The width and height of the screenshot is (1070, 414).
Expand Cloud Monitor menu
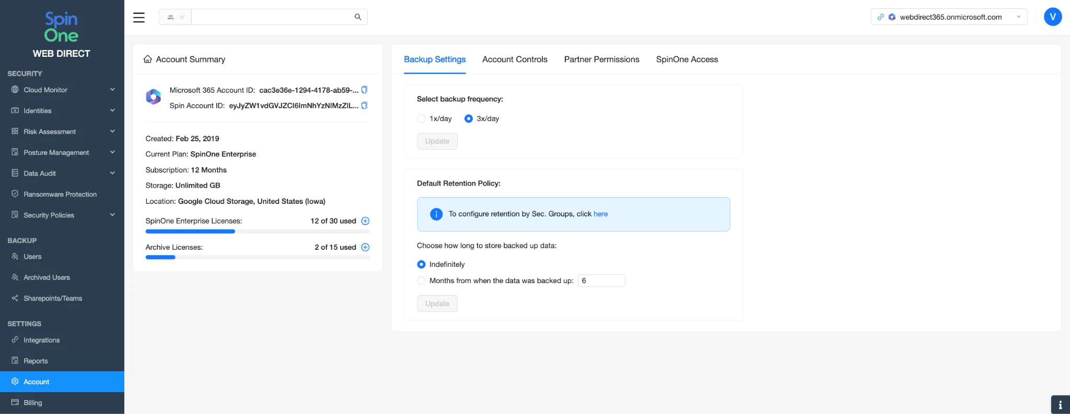[x=62, y=90]
